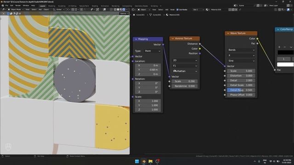Click the ColorRamp black gradient bar
Screen dimensions: 294x165
click(286, 53)
